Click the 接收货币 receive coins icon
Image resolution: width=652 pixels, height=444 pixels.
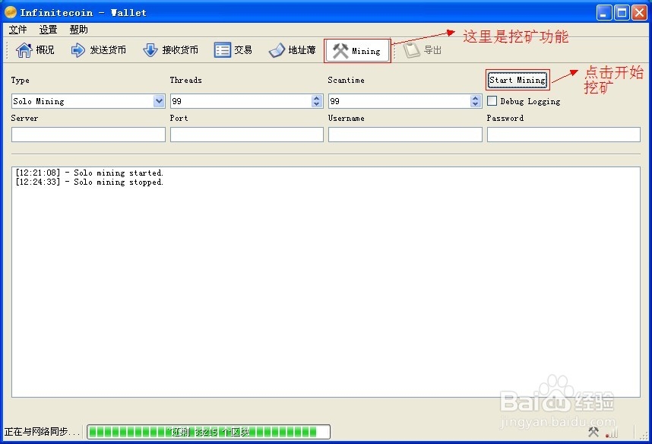150,50
